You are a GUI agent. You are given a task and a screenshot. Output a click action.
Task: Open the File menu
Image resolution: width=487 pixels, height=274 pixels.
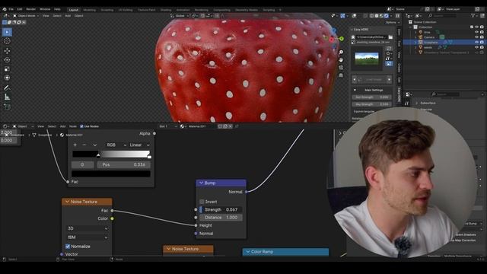(11, 9)
